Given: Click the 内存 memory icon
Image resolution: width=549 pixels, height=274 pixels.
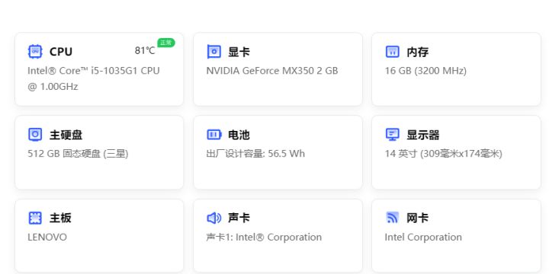Looking at the screenshot, I should click(x=392, y=52).
